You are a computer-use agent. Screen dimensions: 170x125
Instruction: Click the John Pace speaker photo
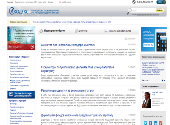146,100
